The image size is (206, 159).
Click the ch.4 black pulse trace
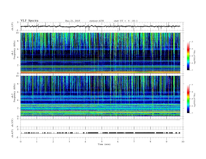100,133
